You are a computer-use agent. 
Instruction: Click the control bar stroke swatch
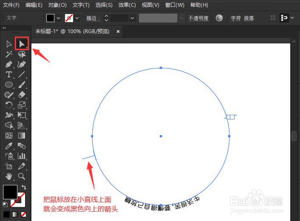(x=69, y=18)
